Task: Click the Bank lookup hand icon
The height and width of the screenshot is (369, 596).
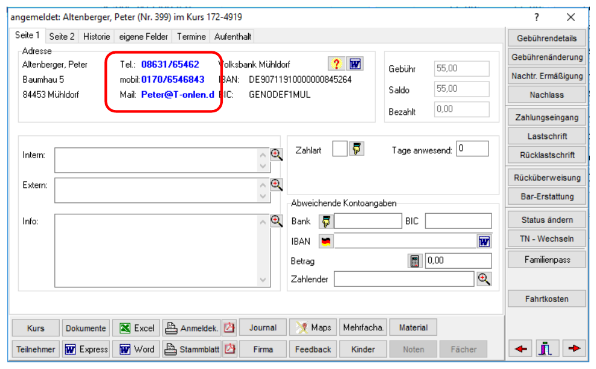Action: 326,221
